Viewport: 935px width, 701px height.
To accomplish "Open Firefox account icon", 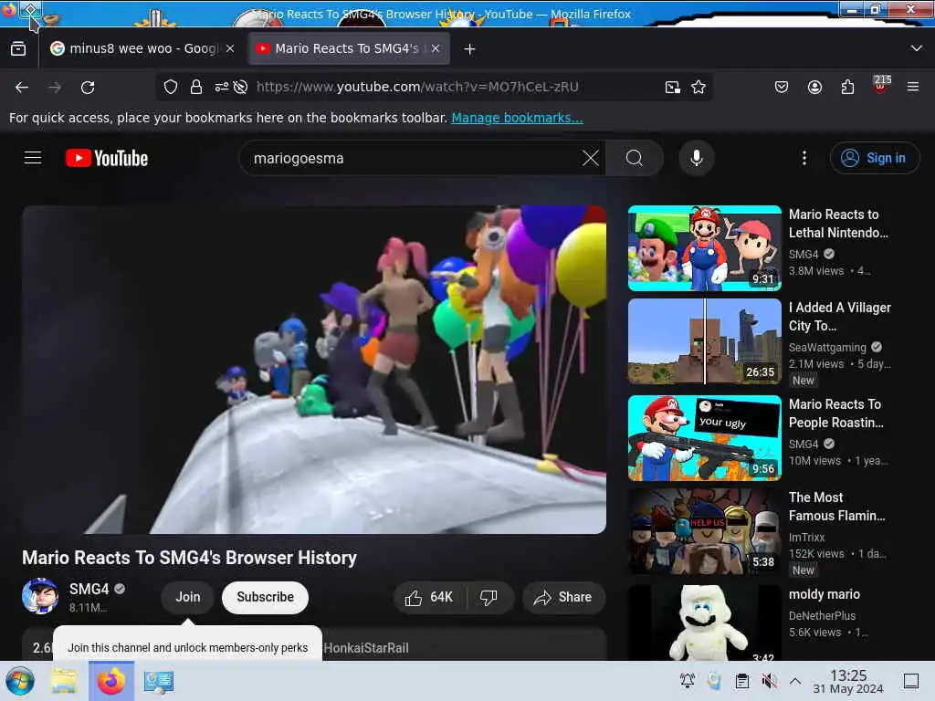I will (x=814, y=87).
